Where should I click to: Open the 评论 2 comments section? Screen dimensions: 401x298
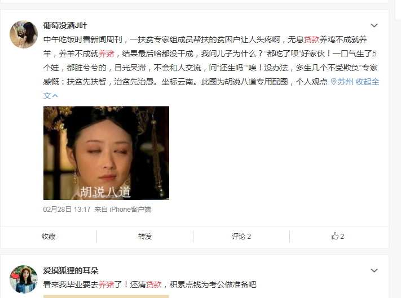tap(241, 237)
